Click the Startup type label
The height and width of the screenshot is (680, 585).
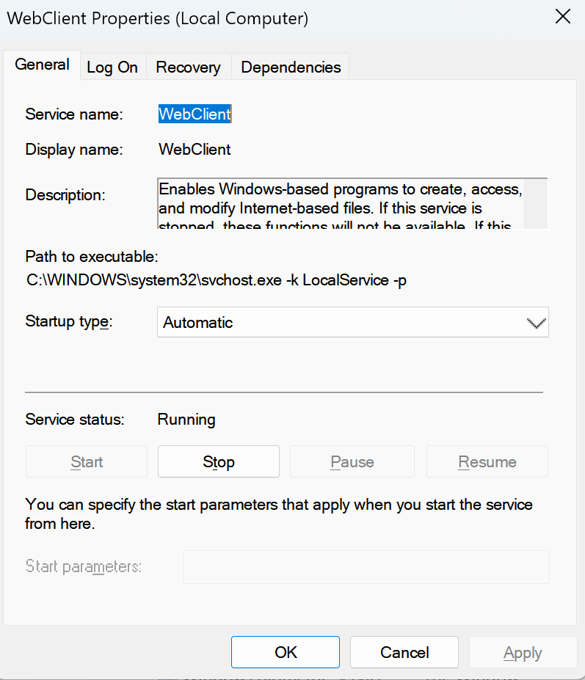pyautogui.click(x=69, y=321)
